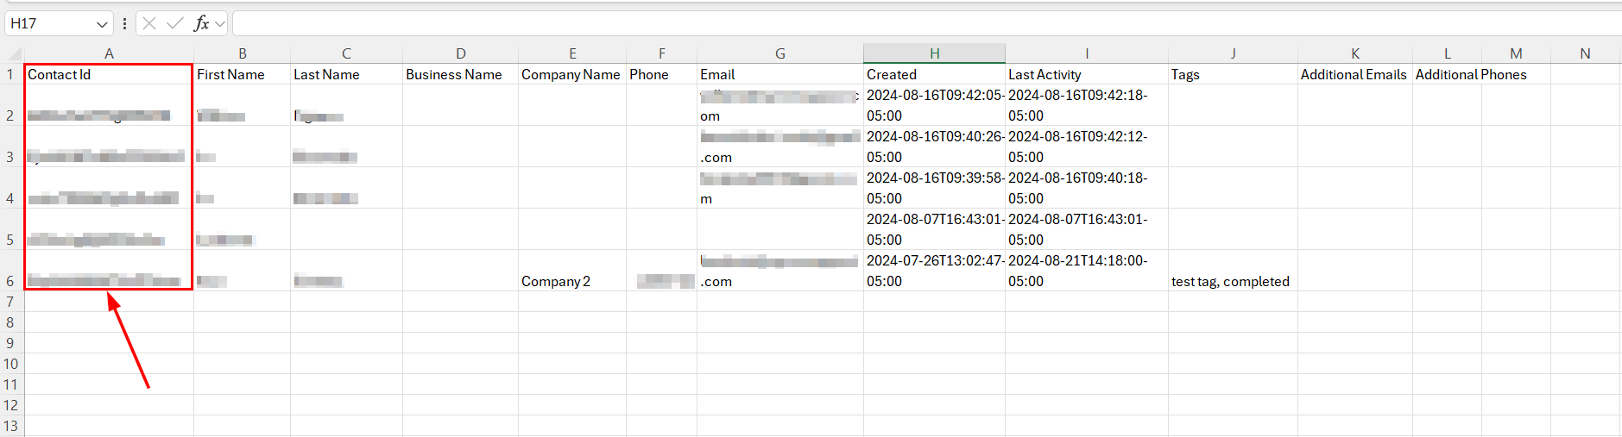Open the Name Box dropdown arrow

click(102, 24)
